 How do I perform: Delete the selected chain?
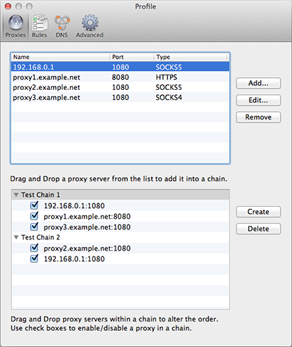tap(258, 229)
